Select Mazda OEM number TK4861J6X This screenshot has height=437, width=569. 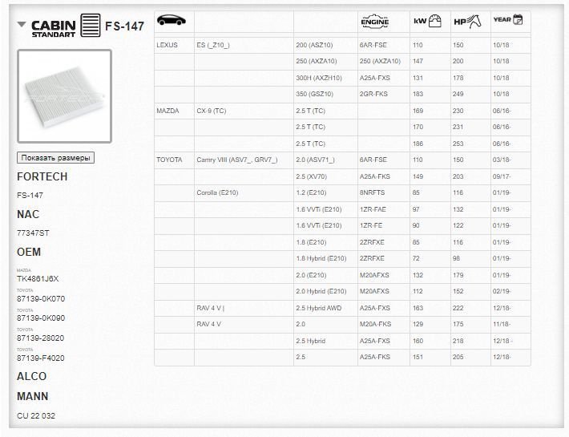point(38,279)
